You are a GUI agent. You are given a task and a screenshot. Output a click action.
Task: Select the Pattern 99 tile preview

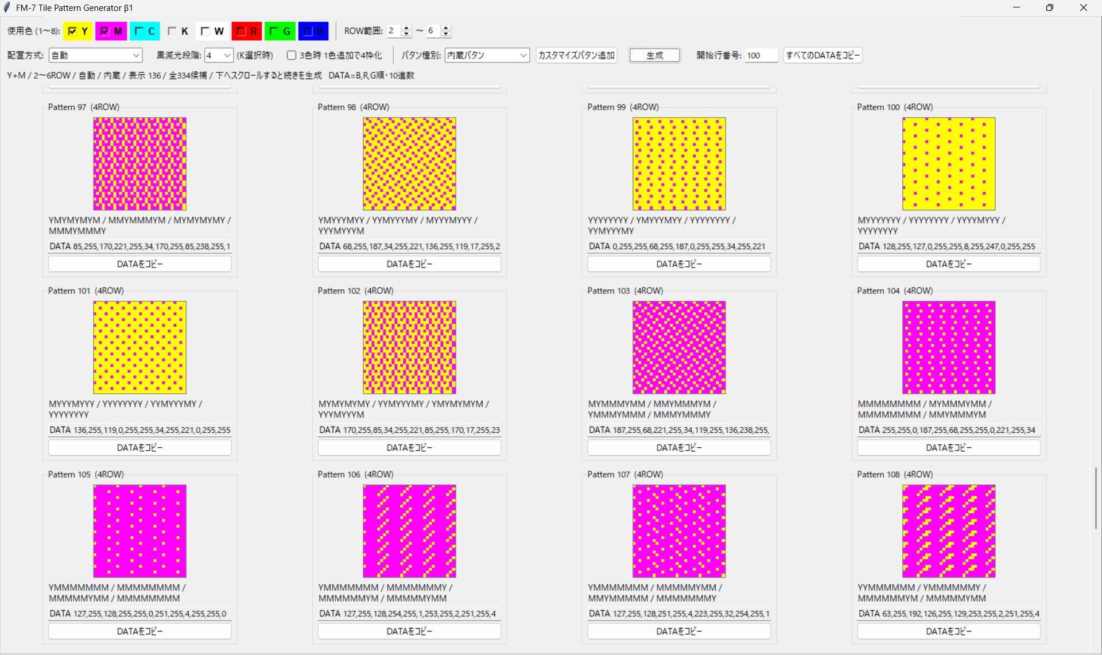click(x=679, y=164)
